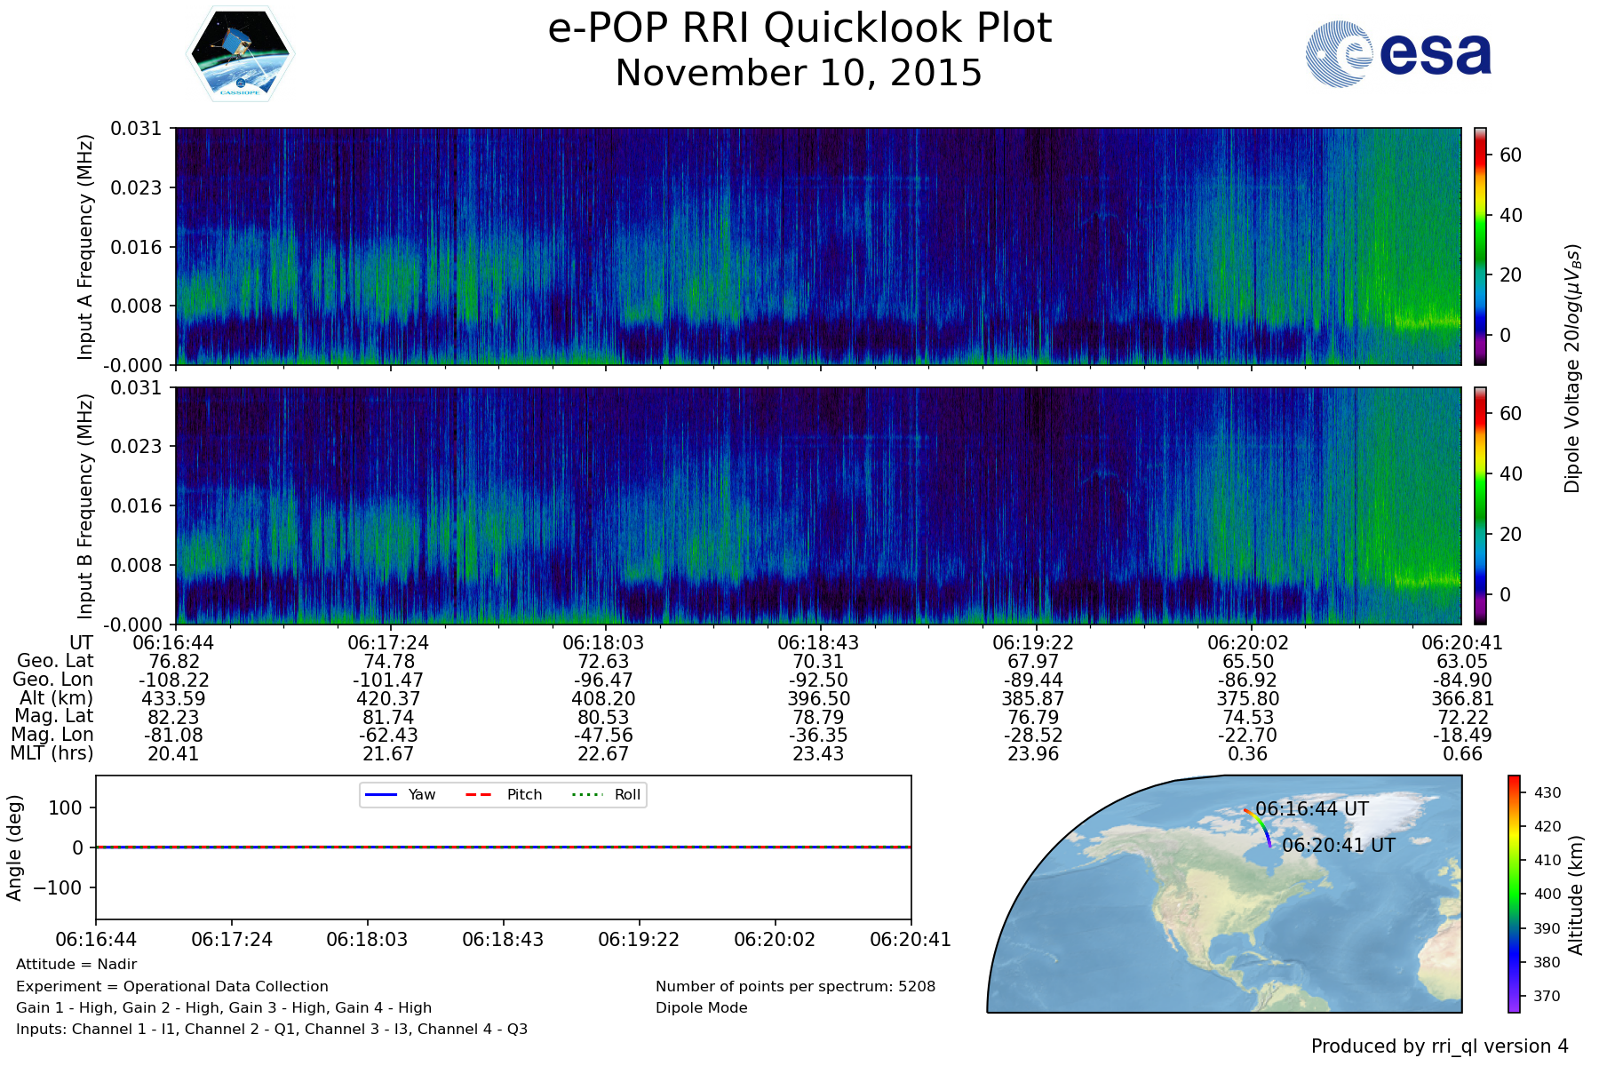Click the CASSIOPE satellite hexagon logo

point(240,53)
